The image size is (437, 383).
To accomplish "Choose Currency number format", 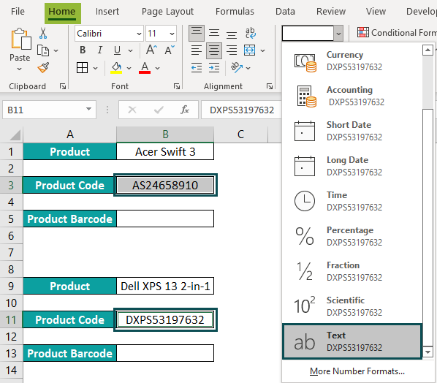I will tap(352, 61).
